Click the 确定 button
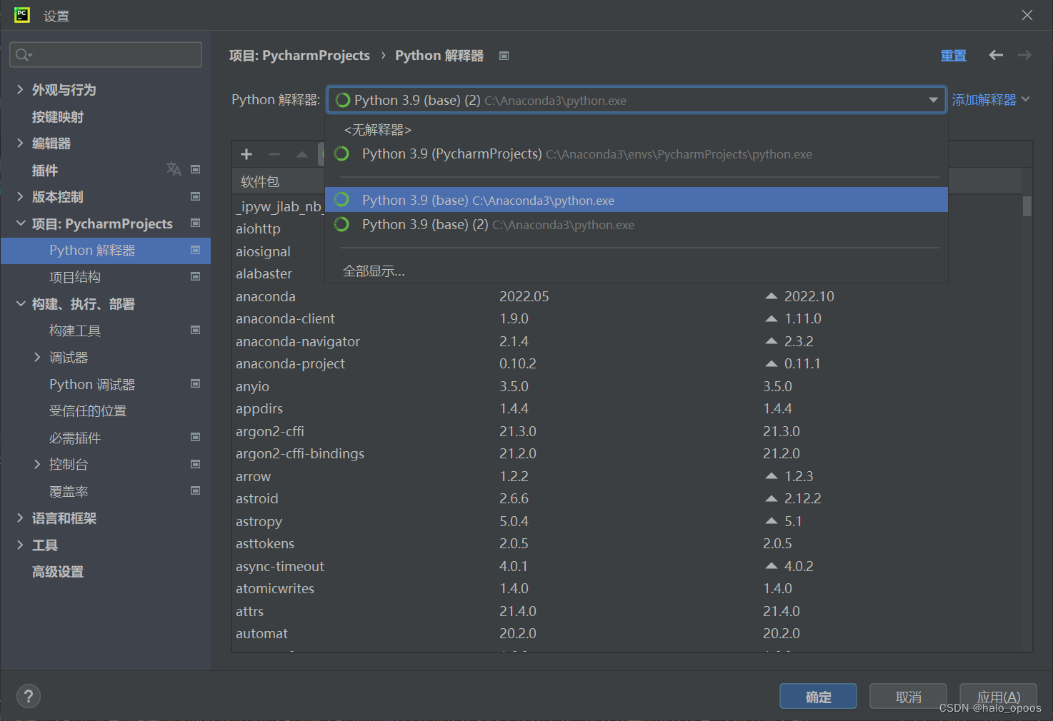Viewport: 1053px width, 721px height. [x=818, y=697]
